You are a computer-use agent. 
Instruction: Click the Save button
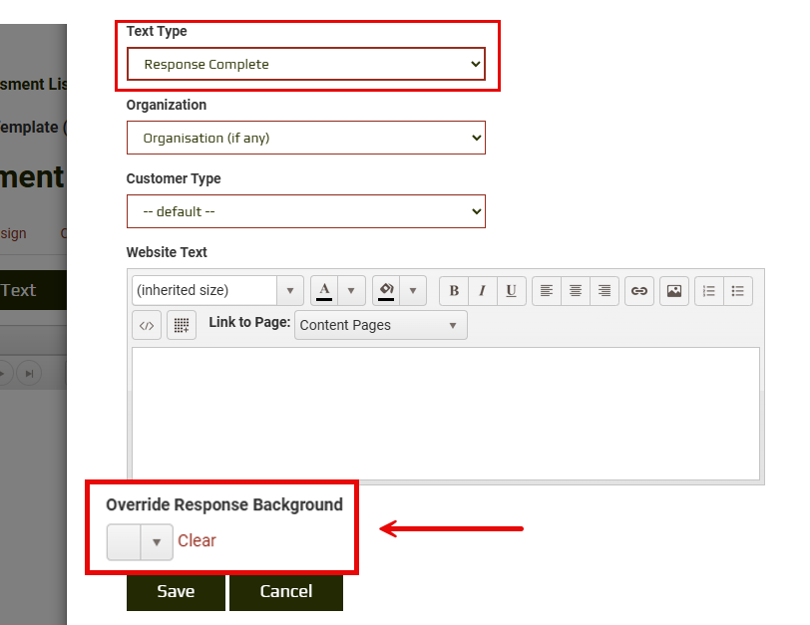[176, 591]
